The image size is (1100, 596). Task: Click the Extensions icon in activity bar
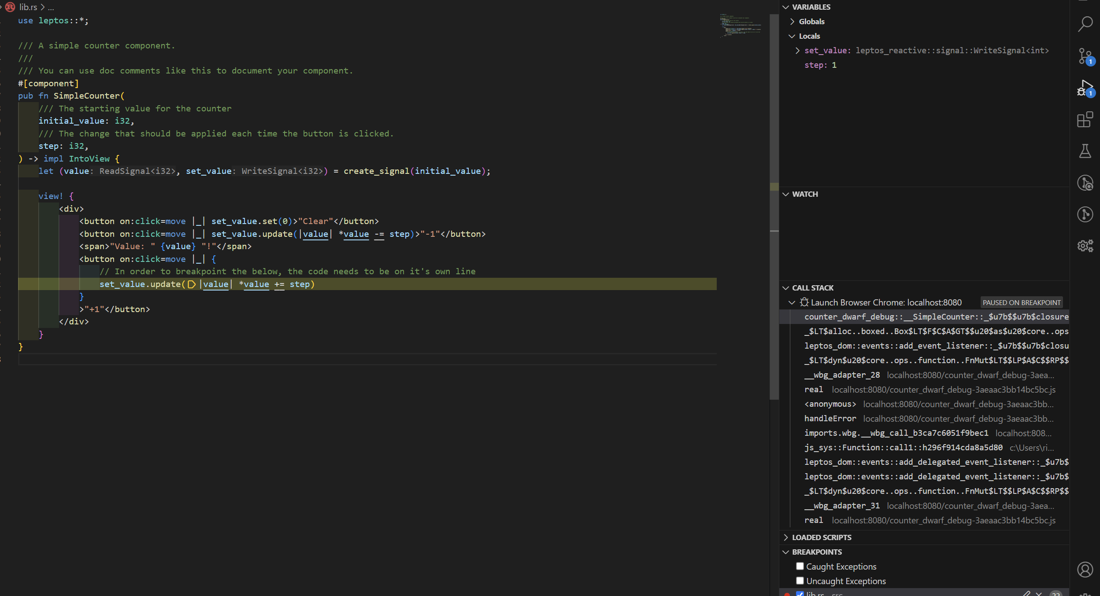coord(1085,119)
